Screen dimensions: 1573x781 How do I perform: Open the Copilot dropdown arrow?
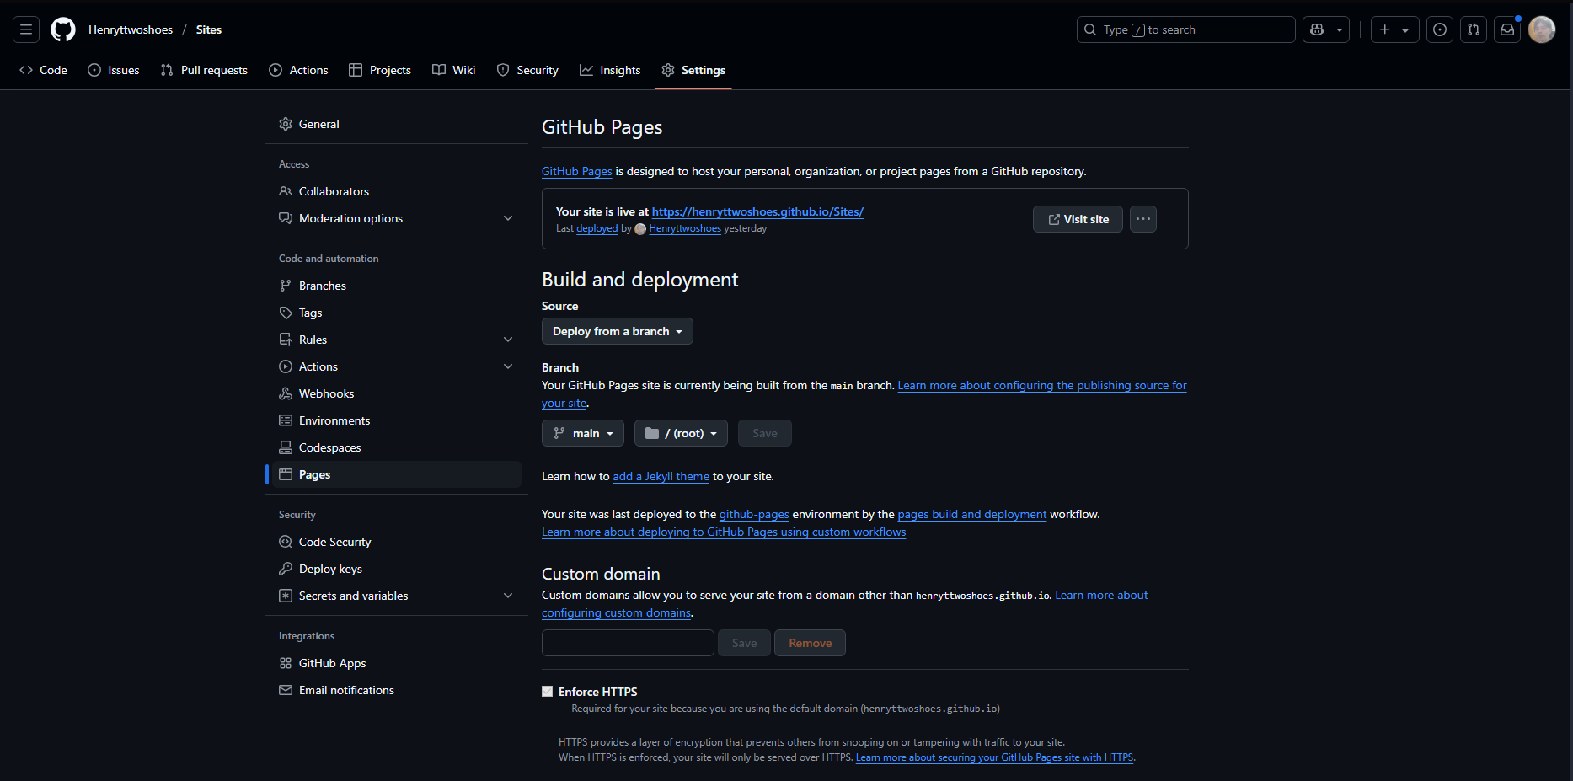click(x=1340, y=29)
